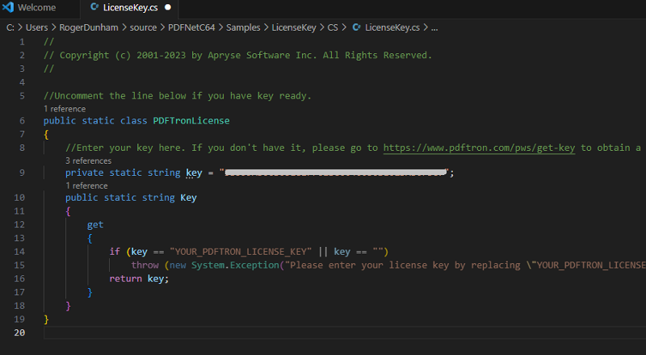Open the CS breadcrumb folder

coord(333,27)
